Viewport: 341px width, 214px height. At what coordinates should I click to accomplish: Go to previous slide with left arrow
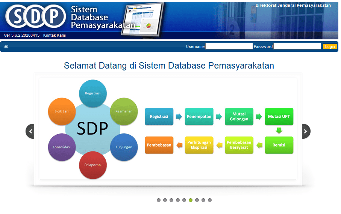point(30,131)
